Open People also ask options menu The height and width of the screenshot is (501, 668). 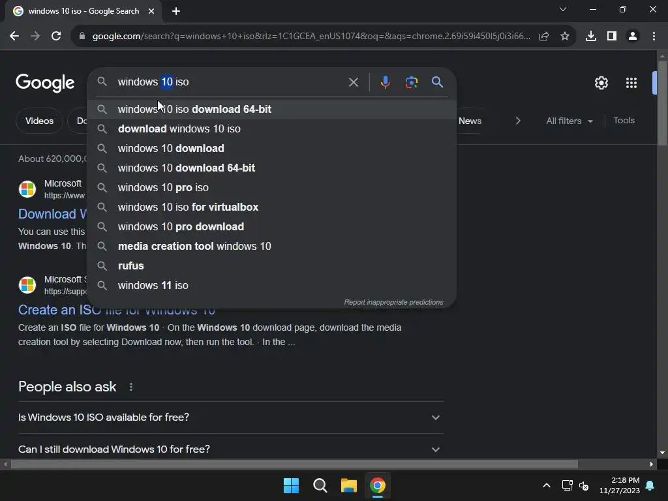click(130, 387)
